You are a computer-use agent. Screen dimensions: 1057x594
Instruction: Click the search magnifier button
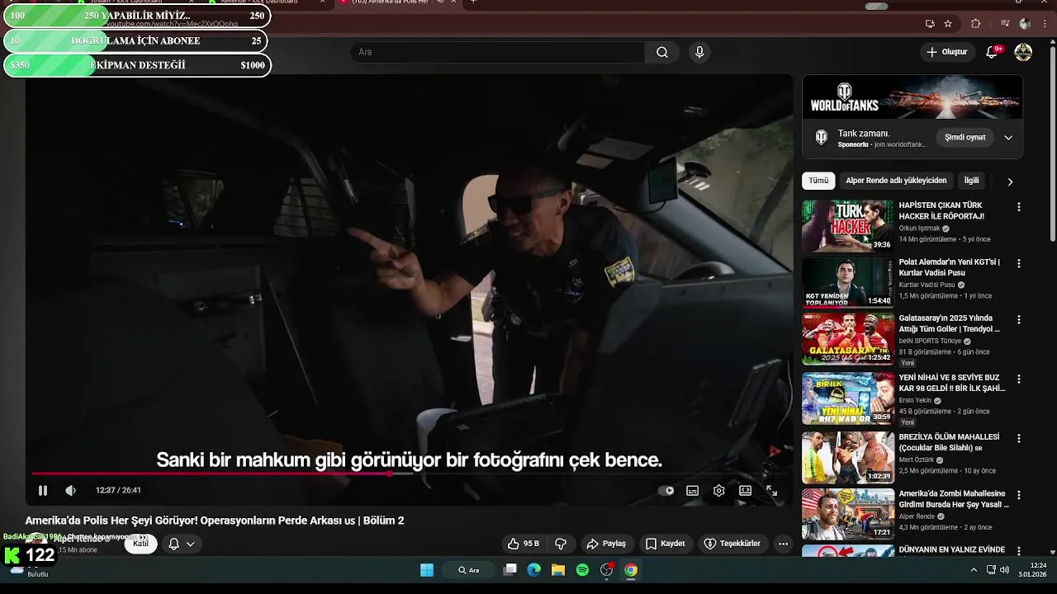(662, 52)
